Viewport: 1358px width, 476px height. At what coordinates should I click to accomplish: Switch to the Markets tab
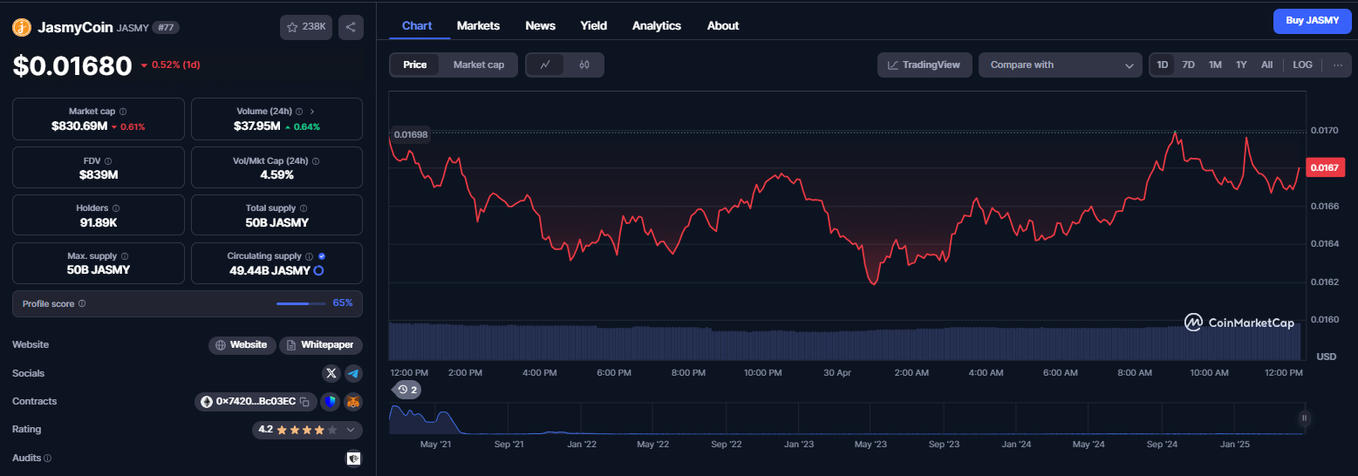[478, 25]
